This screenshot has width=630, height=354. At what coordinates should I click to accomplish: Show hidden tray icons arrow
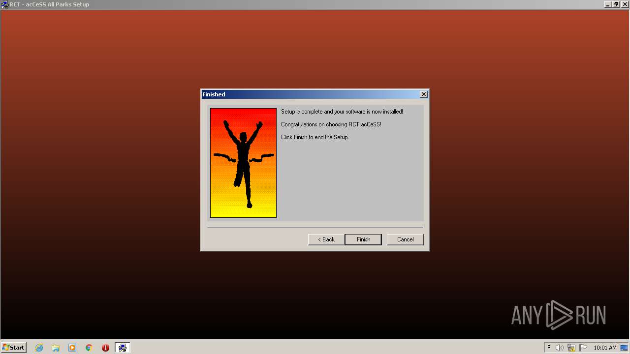pyautogui.click(x=549, y=348)
